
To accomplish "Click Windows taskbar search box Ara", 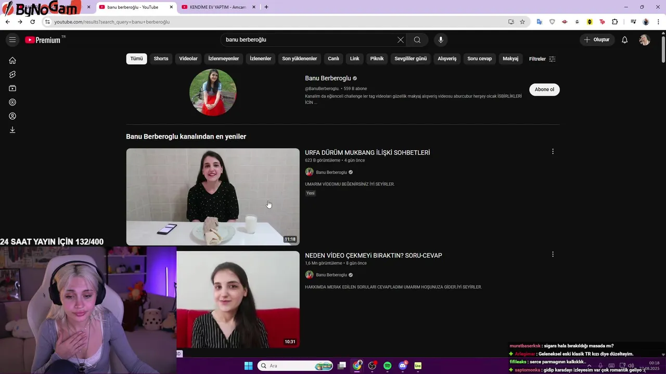I will [x=294, y=366].
